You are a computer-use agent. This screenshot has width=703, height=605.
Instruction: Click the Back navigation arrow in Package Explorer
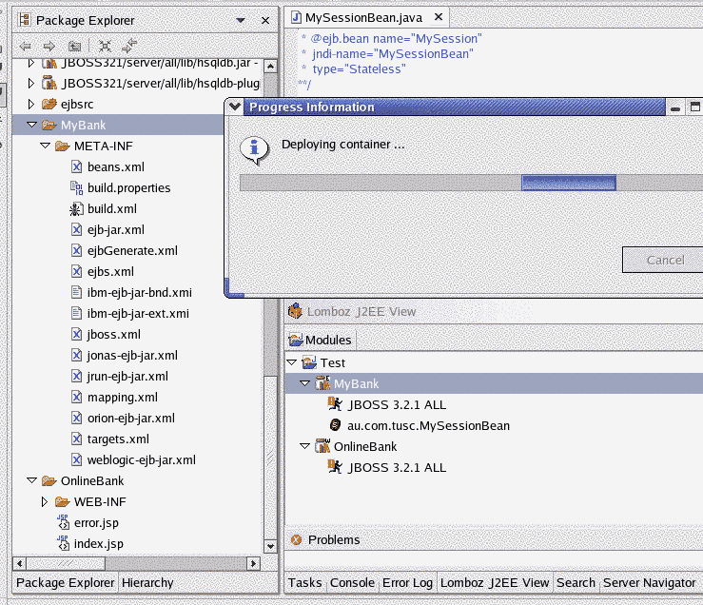pos(26,46)
